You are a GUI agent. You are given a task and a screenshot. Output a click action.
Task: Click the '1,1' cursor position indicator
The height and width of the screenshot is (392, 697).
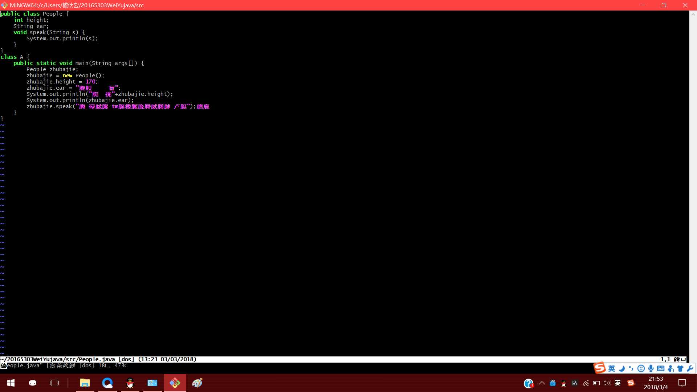(665, 359)
